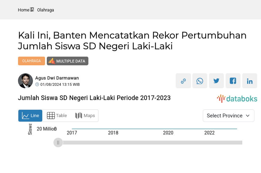Select the 2018 label on the chart axis
Viewport: 261px width, 173px height.
(x=113, y=133)
